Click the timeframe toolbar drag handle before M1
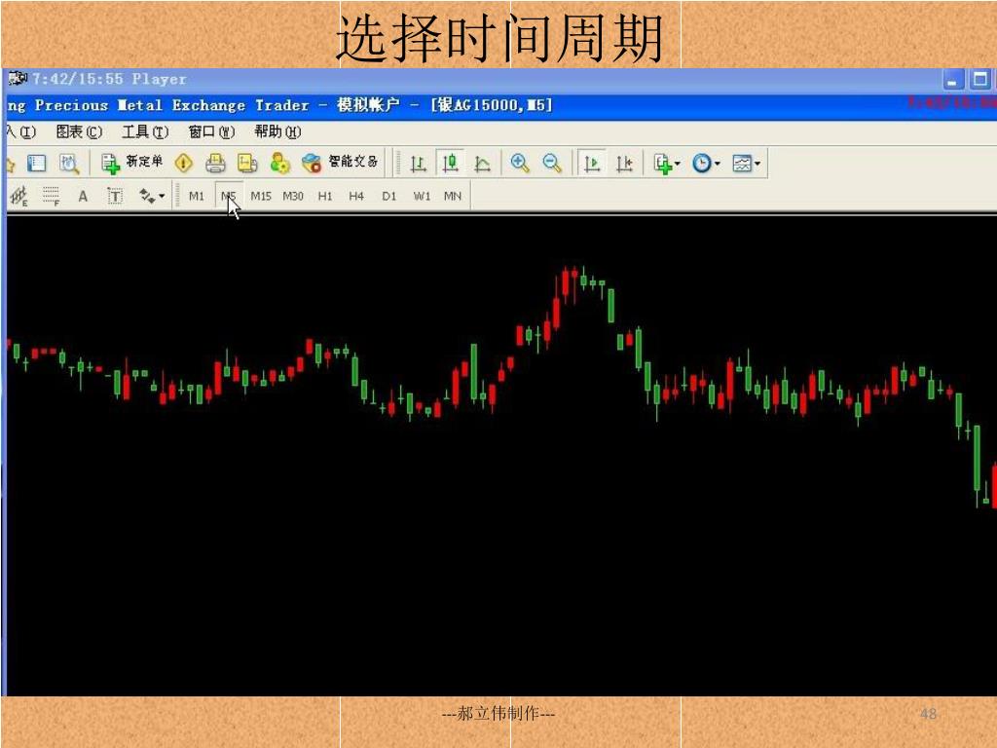This screenshot has height=748, width=997. pyautogui.click(x=177, y=196)
